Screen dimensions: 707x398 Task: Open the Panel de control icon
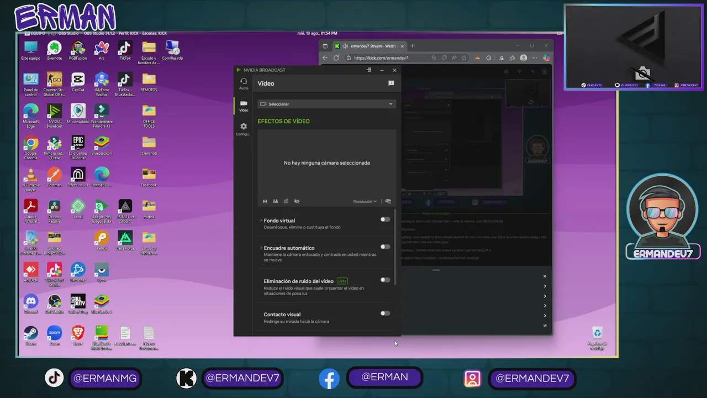[30, 84]
